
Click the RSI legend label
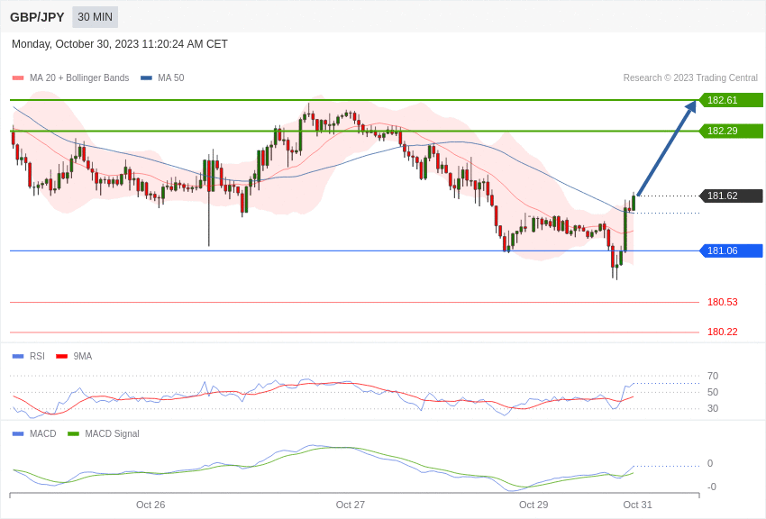click(37, 357)
